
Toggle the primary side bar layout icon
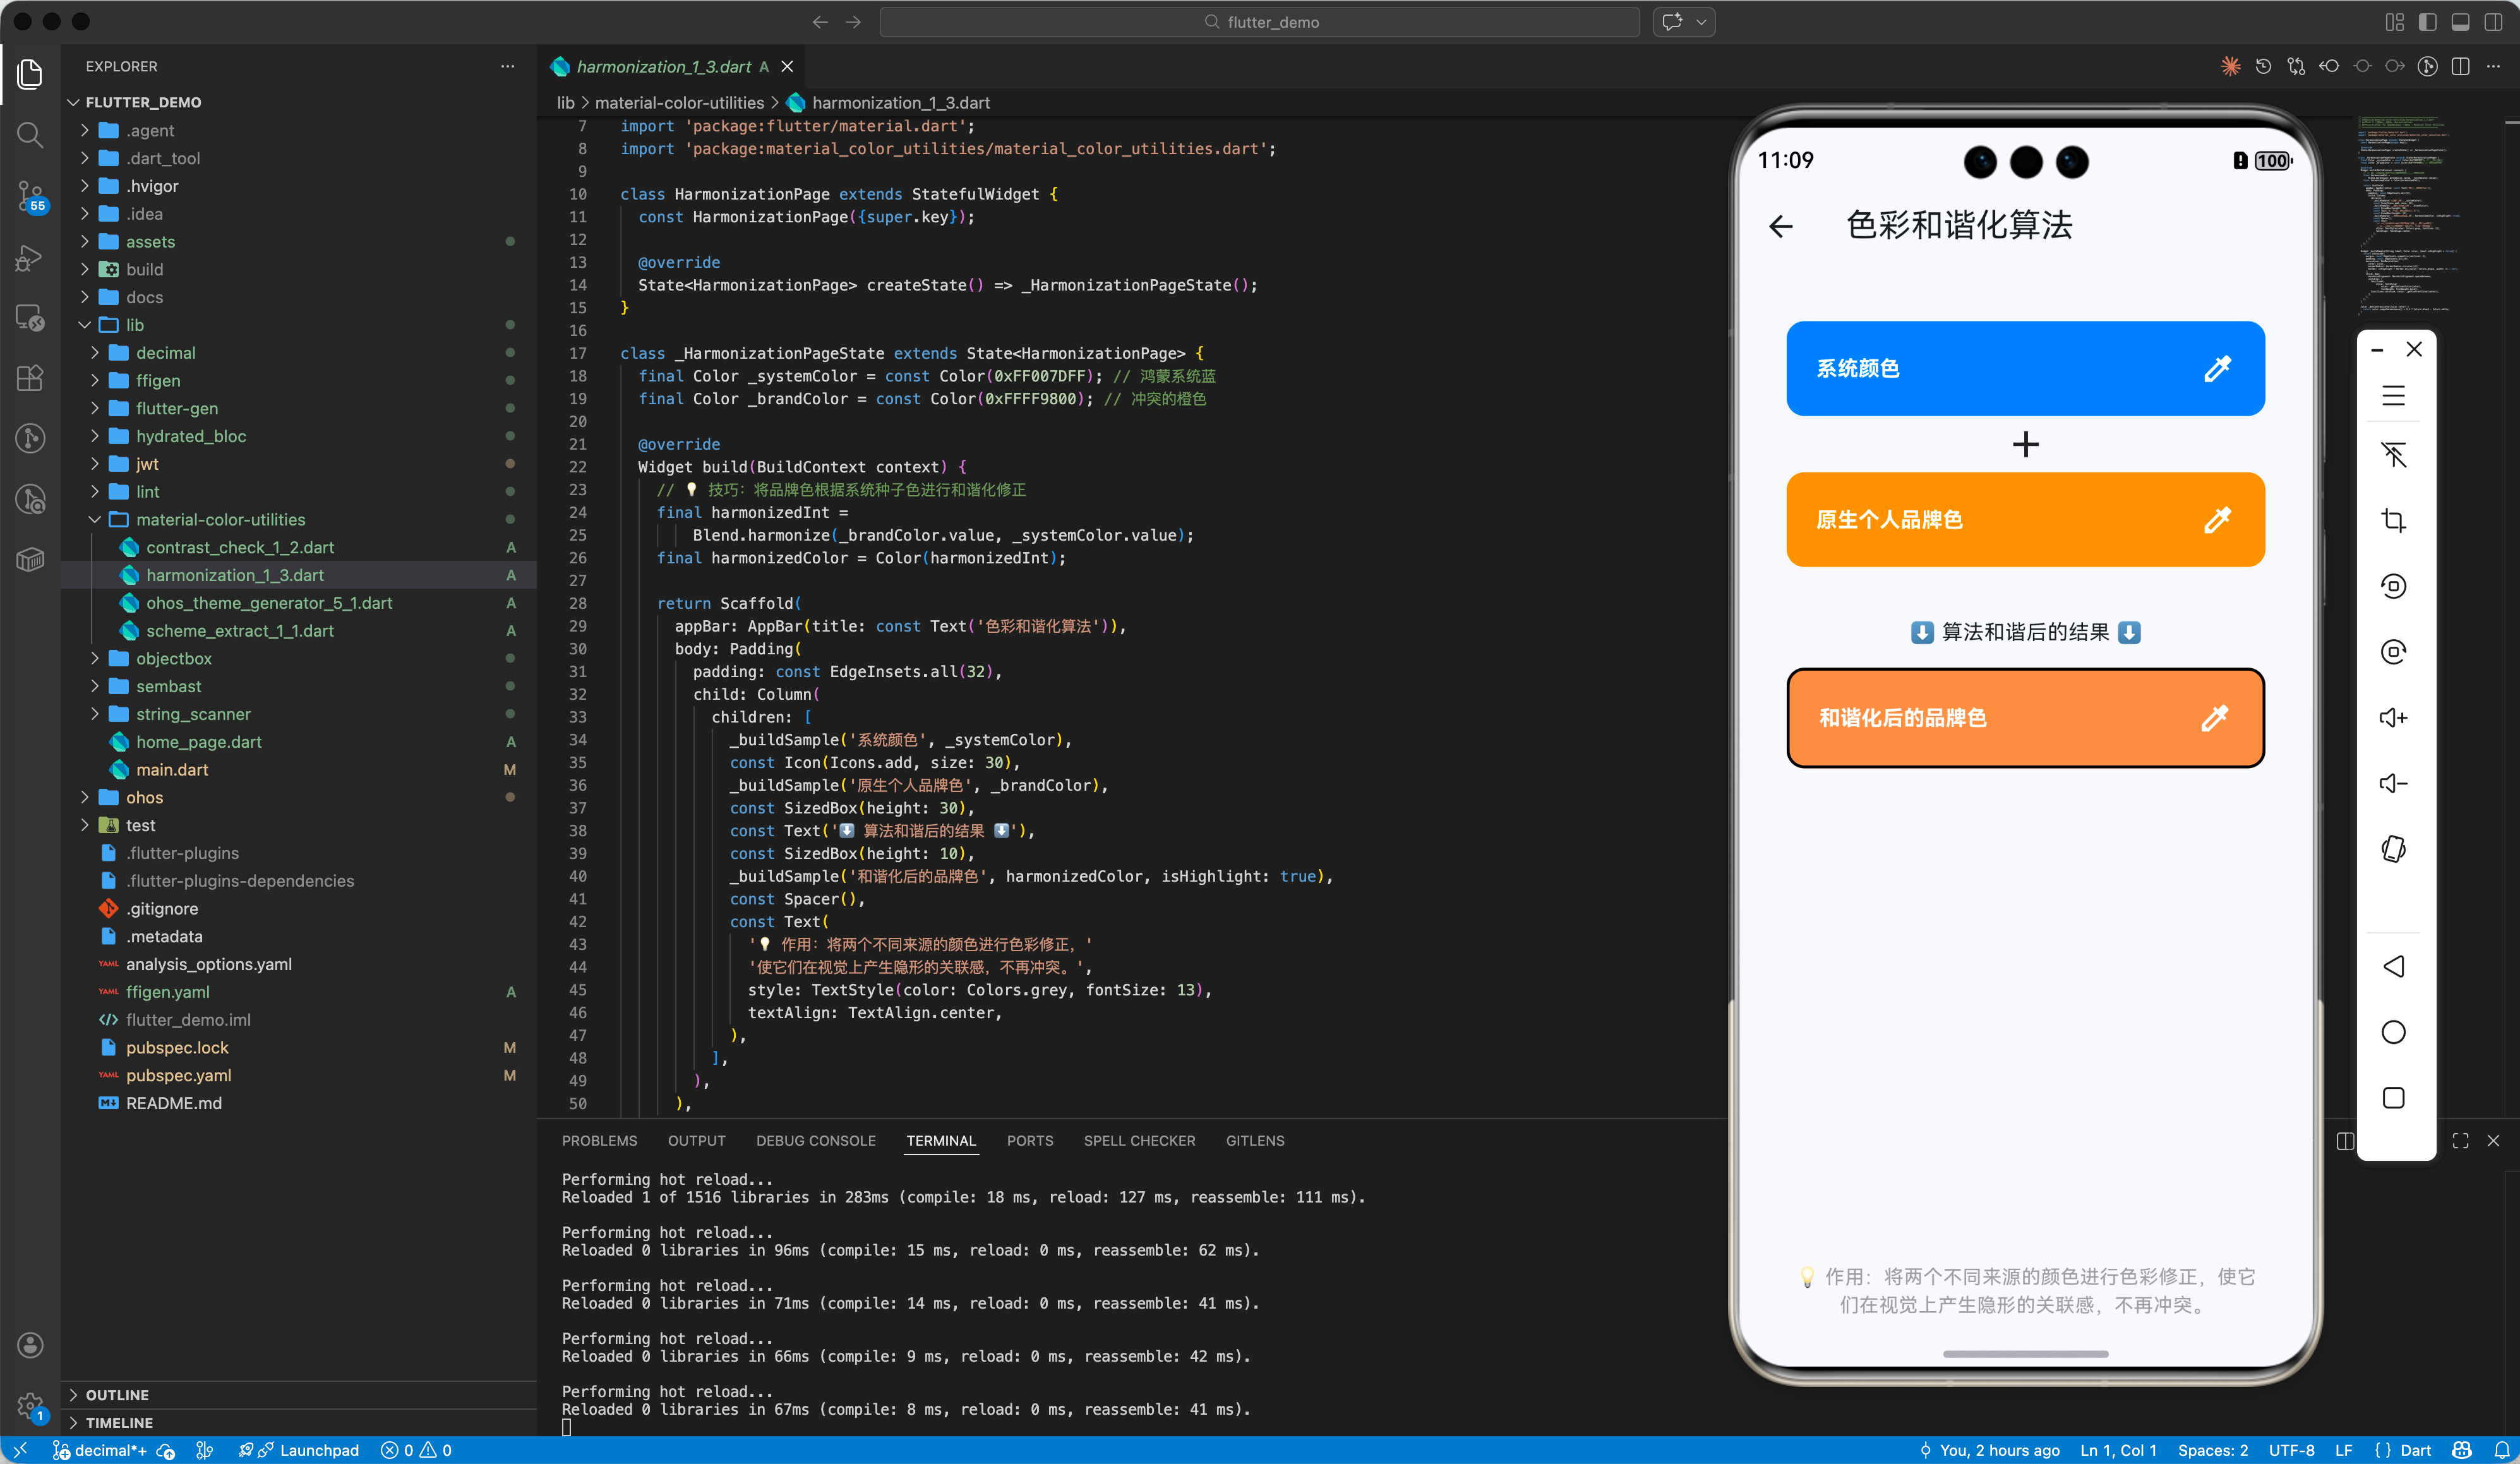pyautogui.click(x=2427, y=22)
